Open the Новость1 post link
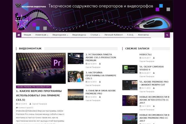186x124 pixels. tap(146, 55)
